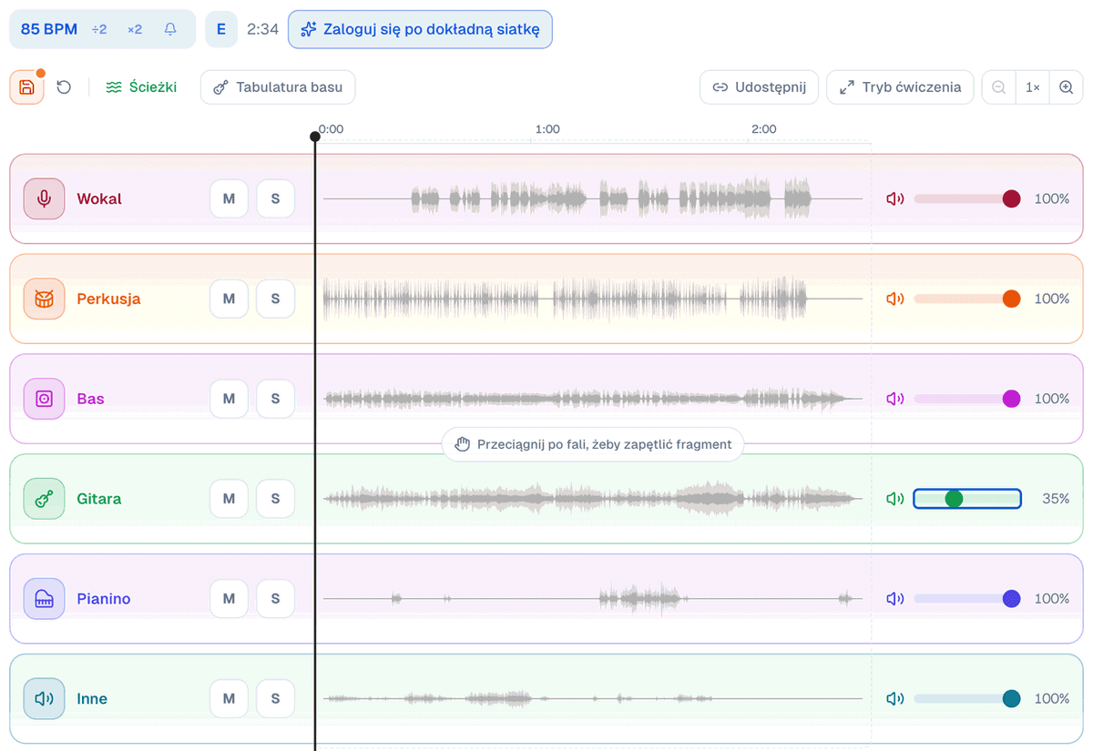1093x751 pixels.
Task: Click the Gitara volume slider at 35%
Action: click(967, 499)
